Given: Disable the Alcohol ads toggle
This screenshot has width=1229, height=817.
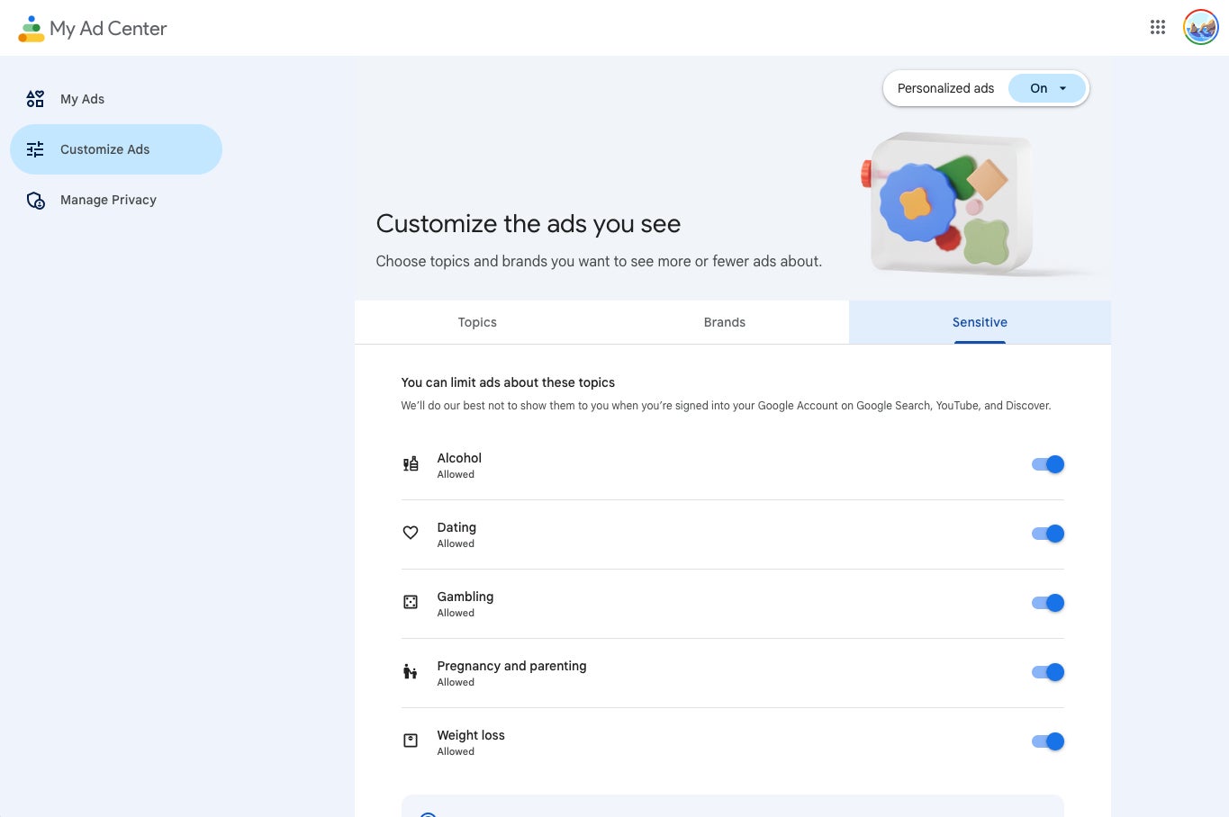Looking at the screenshot, I should 1047,464.
